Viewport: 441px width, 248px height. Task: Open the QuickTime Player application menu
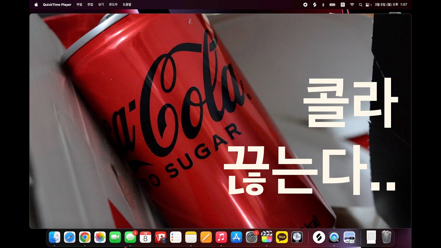click(57, 5)
